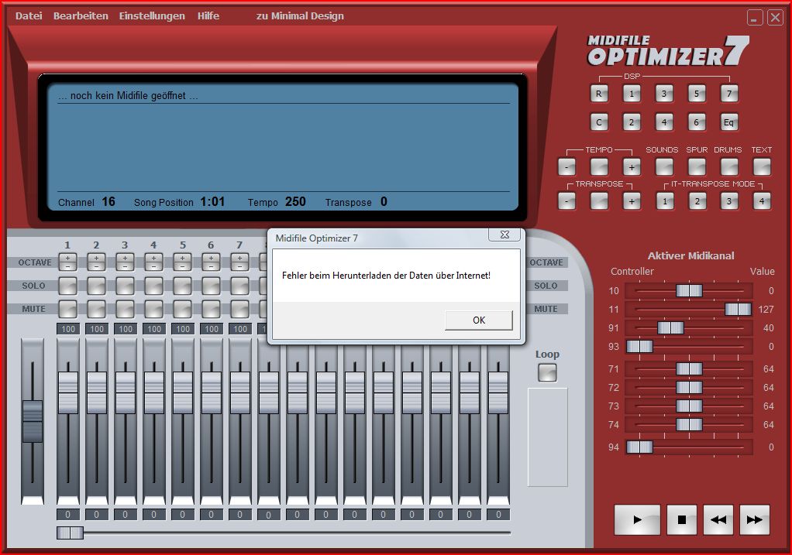Select DSP button 3
Screen dimensions: 792x555
point(663,94)
